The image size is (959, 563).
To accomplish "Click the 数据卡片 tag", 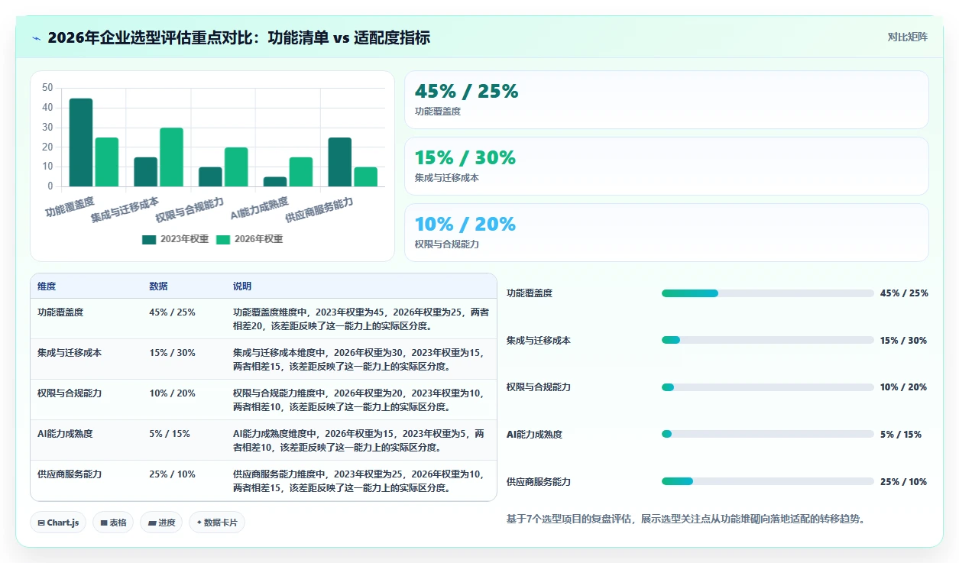I will 217,523.
